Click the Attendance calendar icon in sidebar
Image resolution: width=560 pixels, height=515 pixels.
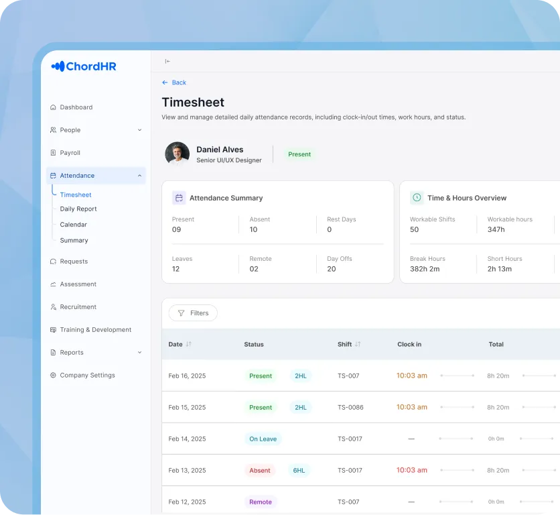click(53, 176)
